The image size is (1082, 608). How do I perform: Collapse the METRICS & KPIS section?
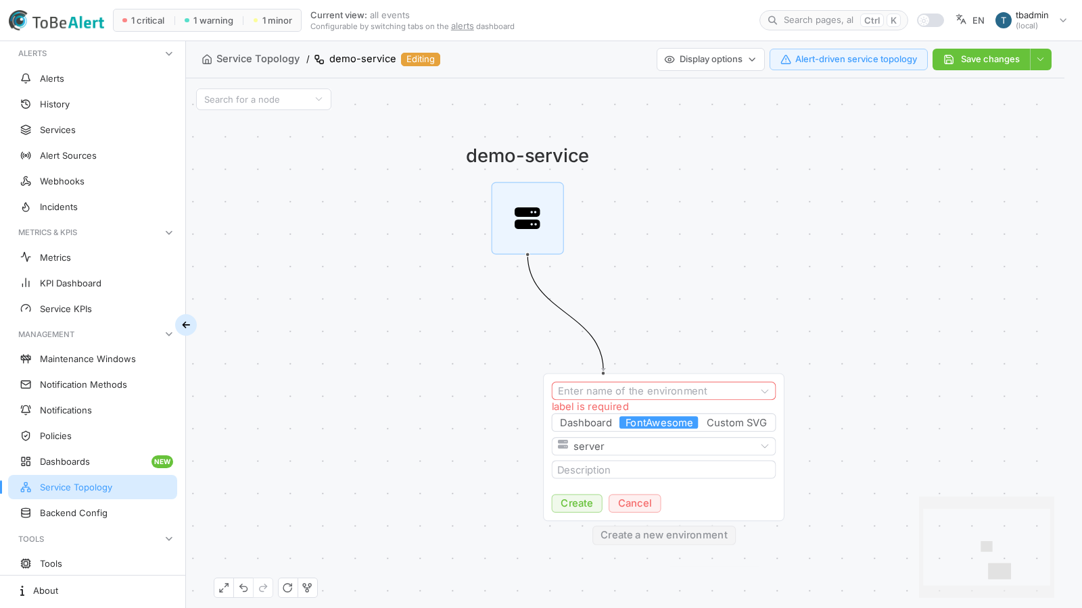click(169, 232)
